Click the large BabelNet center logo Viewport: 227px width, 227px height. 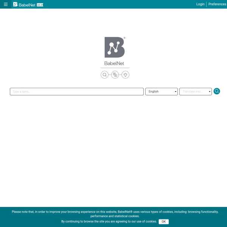click(x=115, y=47)
